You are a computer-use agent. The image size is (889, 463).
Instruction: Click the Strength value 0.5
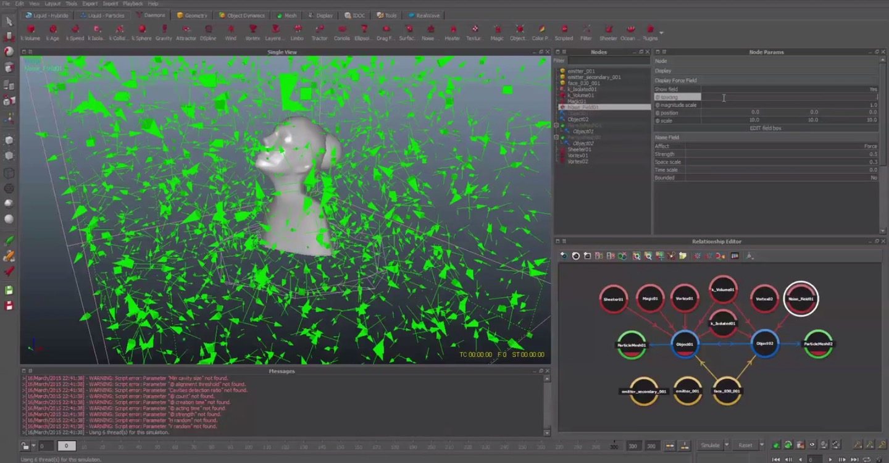pyautogui.click(x=873, y=154)
